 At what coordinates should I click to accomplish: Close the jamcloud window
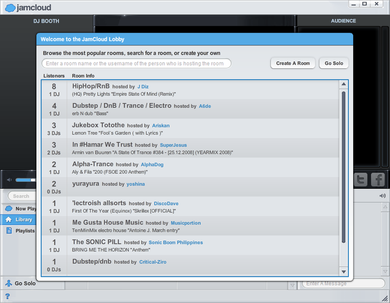click(x=377, y=4)
